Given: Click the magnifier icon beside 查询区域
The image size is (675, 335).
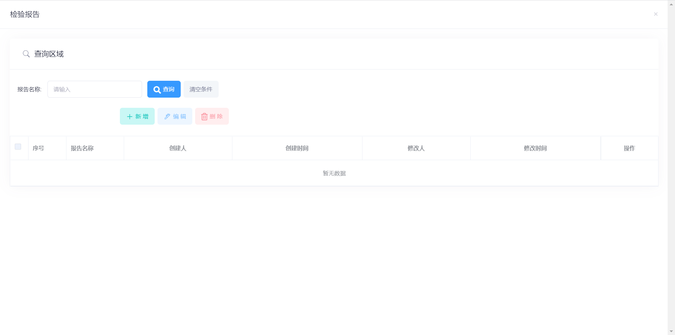Looking at the screenshot, I should tap(26, 54).
